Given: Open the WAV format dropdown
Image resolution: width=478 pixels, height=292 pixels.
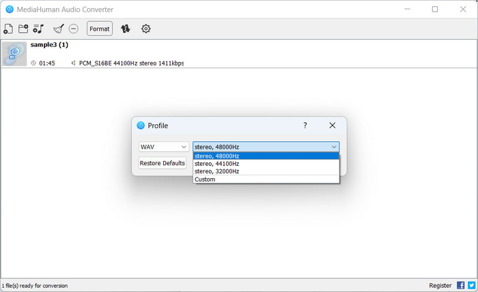Looking at the screenshot, I should pyautogui.click(x=164, y=147).
